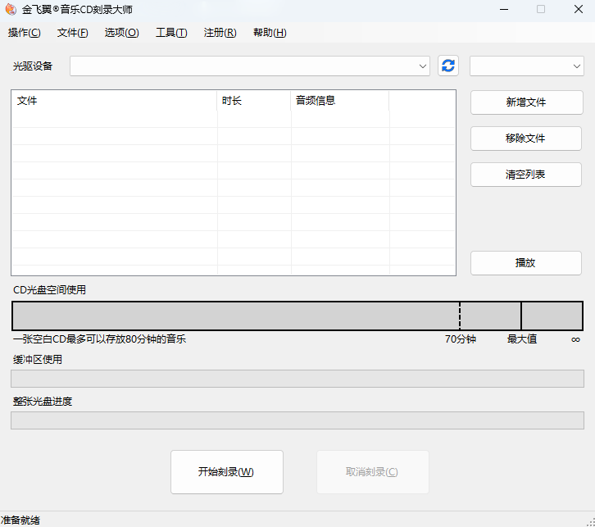Click the 播放 play button

pos(525,263)
